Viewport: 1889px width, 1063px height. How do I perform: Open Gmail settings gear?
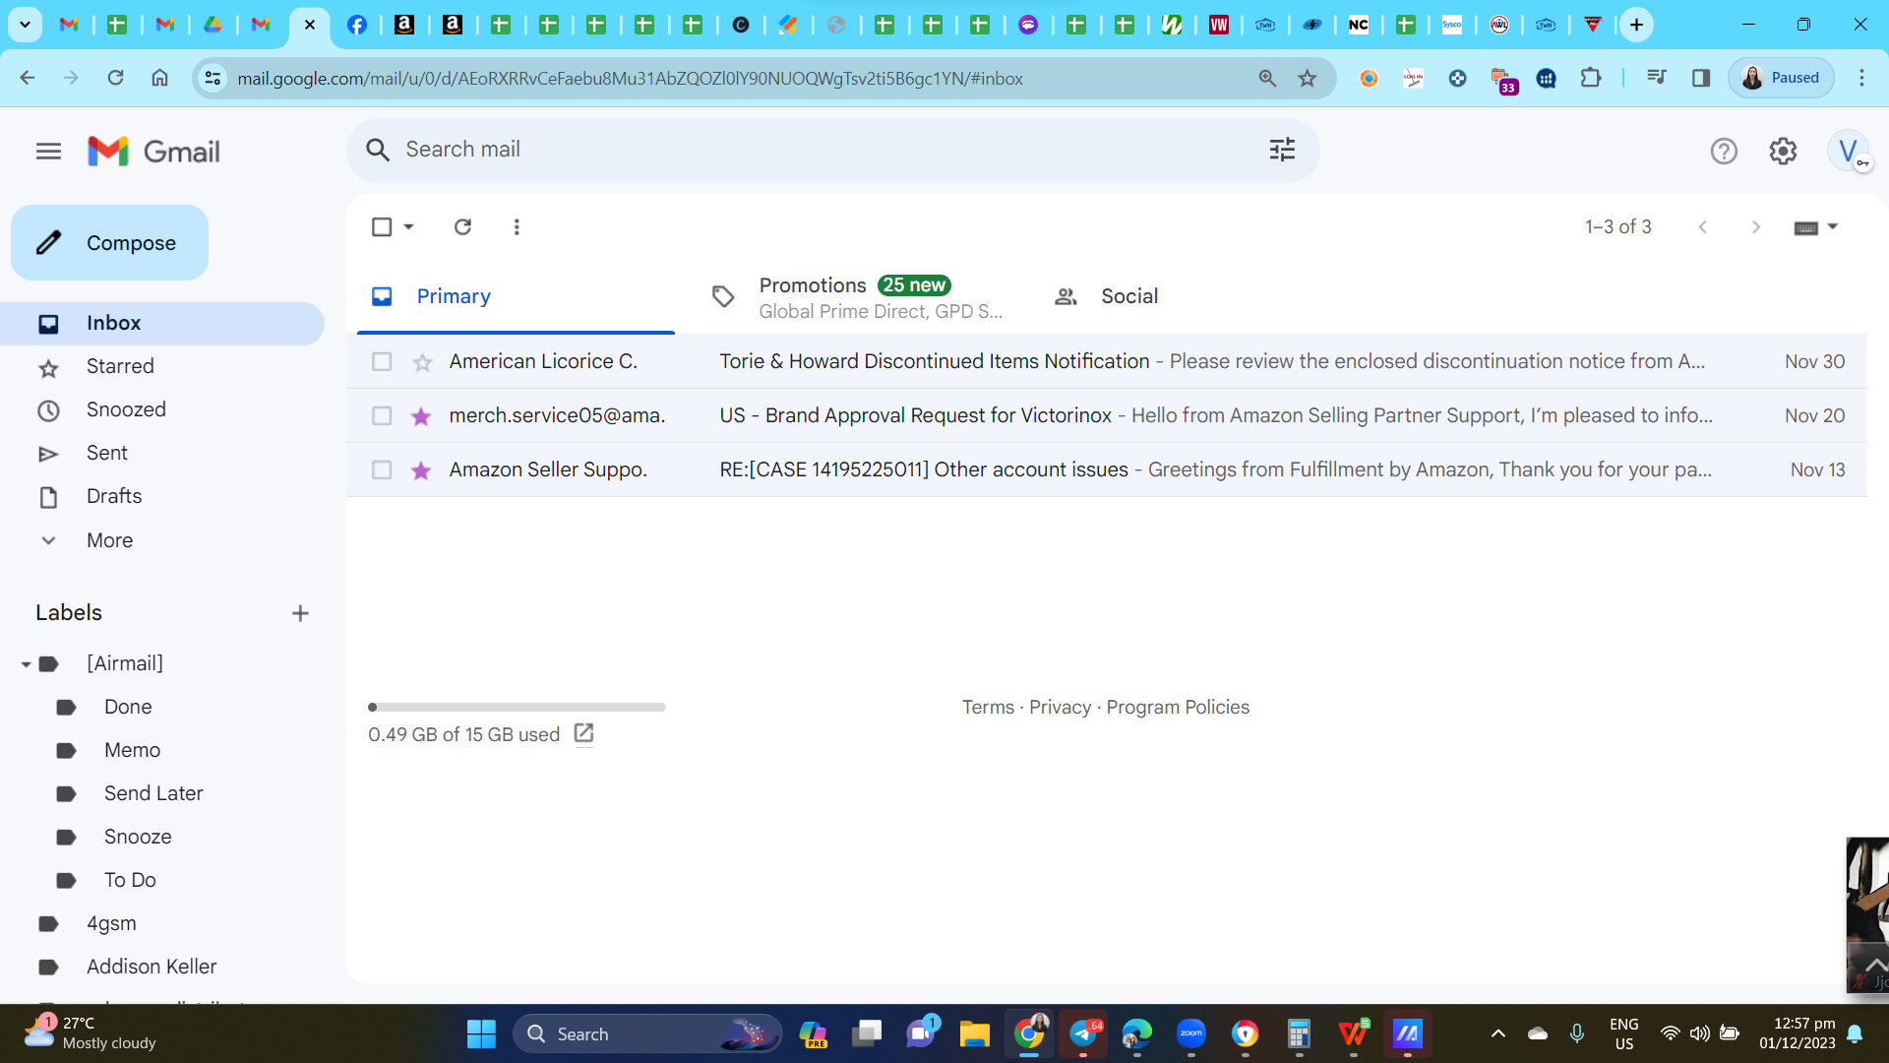pos(1783,152)
